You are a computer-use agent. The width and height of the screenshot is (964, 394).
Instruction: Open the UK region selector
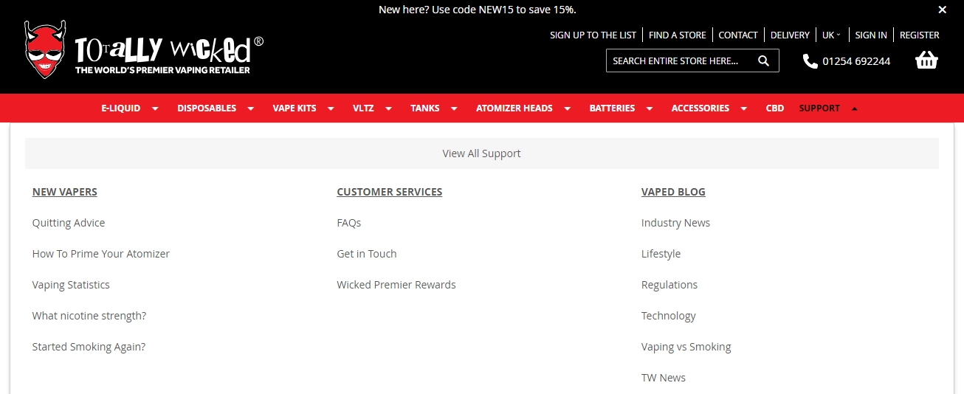tap(831, 35)
